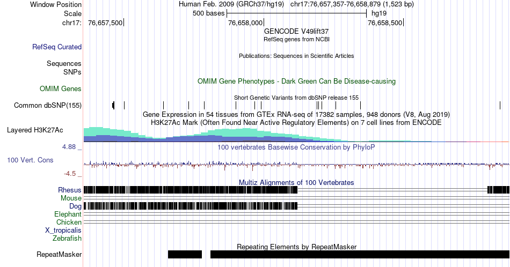510x267 pixels.
Task: Select the Dog species label
Action: pyautogui.click(x=75, y=206)
